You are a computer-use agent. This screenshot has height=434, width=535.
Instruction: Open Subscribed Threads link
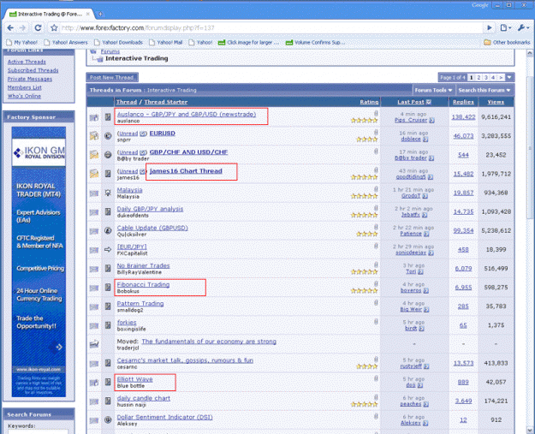tap(33, 70)
